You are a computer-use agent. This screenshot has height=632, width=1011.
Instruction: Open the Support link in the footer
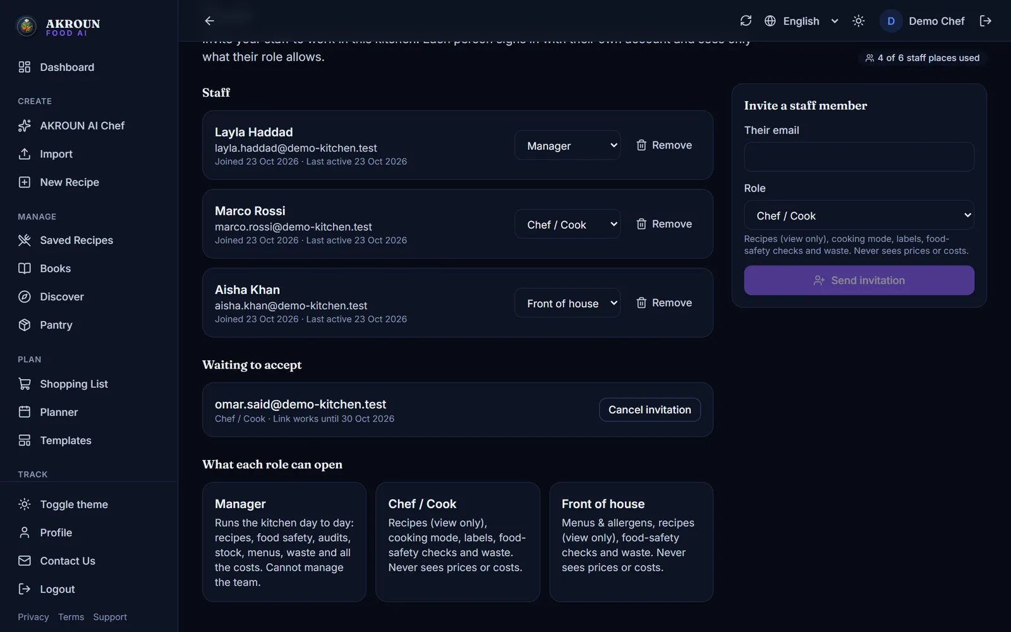[x=110, y=617]
